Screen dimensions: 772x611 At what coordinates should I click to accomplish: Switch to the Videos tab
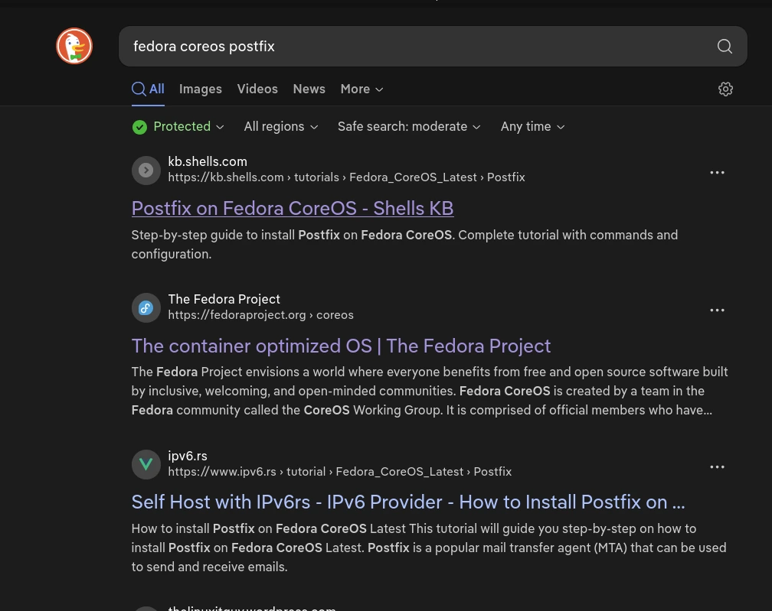(x=257, y=89)
